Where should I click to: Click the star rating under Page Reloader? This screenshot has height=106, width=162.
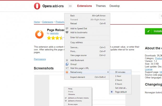tap(55, 38)
